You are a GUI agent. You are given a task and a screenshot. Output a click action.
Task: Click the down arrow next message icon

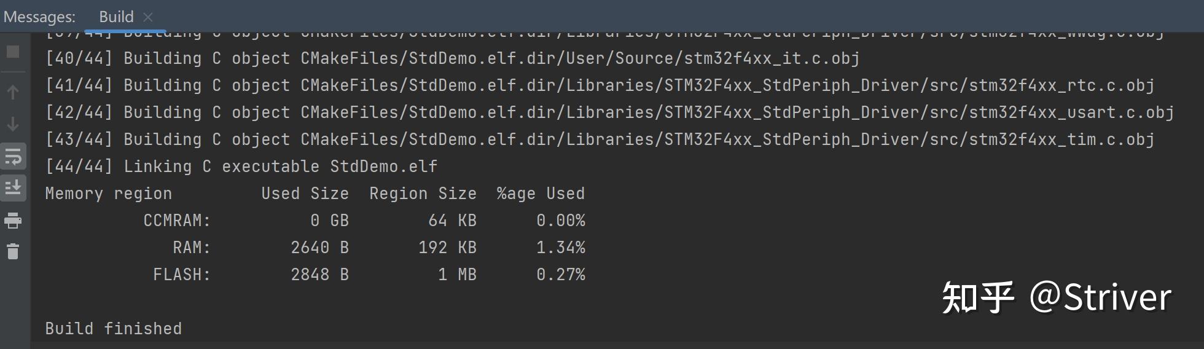[x=13, y=125]
